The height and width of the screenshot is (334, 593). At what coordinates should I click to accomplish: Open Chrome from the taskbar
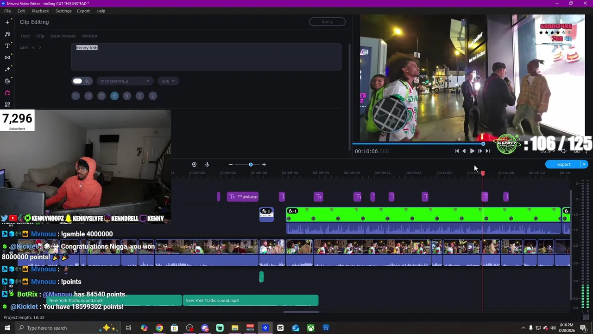pos(159,328)
